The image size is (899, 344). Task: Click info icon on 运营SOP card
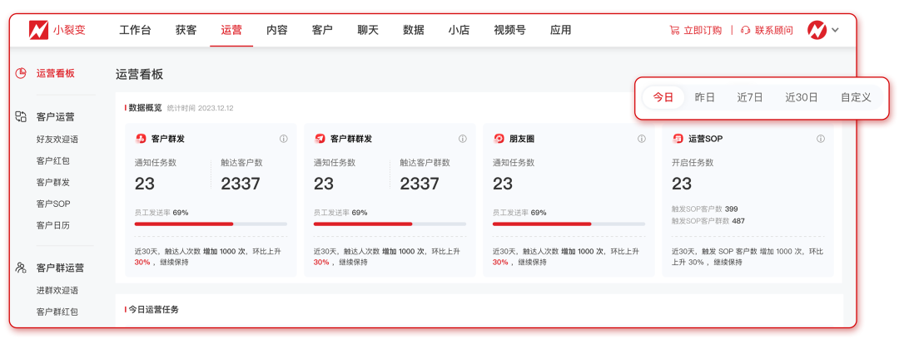pyautogui.click(x=820, y=139)
